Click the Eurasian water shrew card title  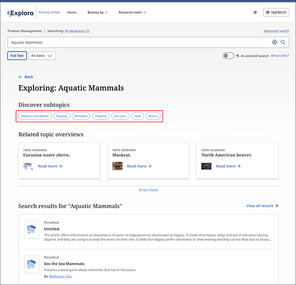pos(46,155)
